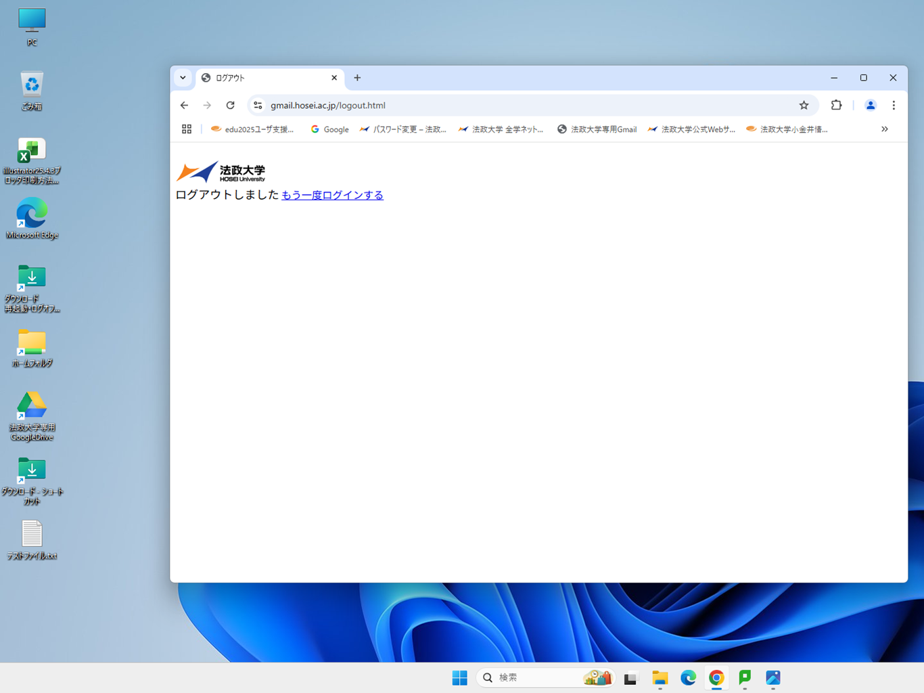Open File Explorer from the taskbar
924x693 pixels.
pyautogui.click(x=660, y=677)
